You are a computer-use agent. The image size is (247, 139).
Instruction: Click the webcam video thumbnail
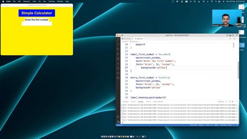point(227,18)
